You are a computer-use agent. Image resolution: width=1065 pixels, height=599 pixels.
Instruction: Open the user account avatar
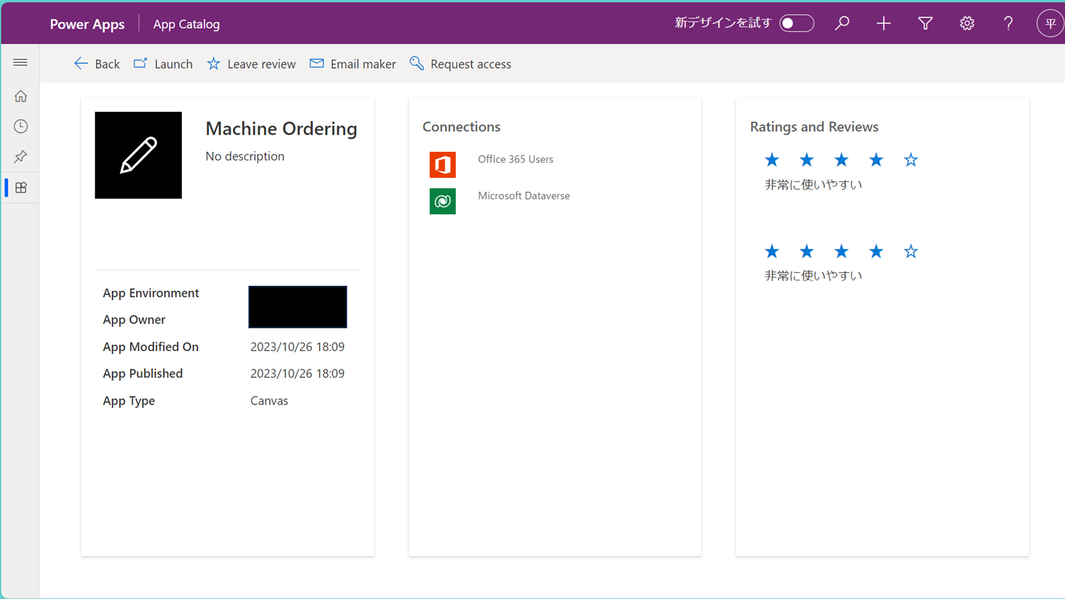[x=1049, y=24]
